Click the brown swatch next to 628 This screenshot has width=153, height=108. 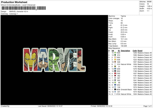115,62
